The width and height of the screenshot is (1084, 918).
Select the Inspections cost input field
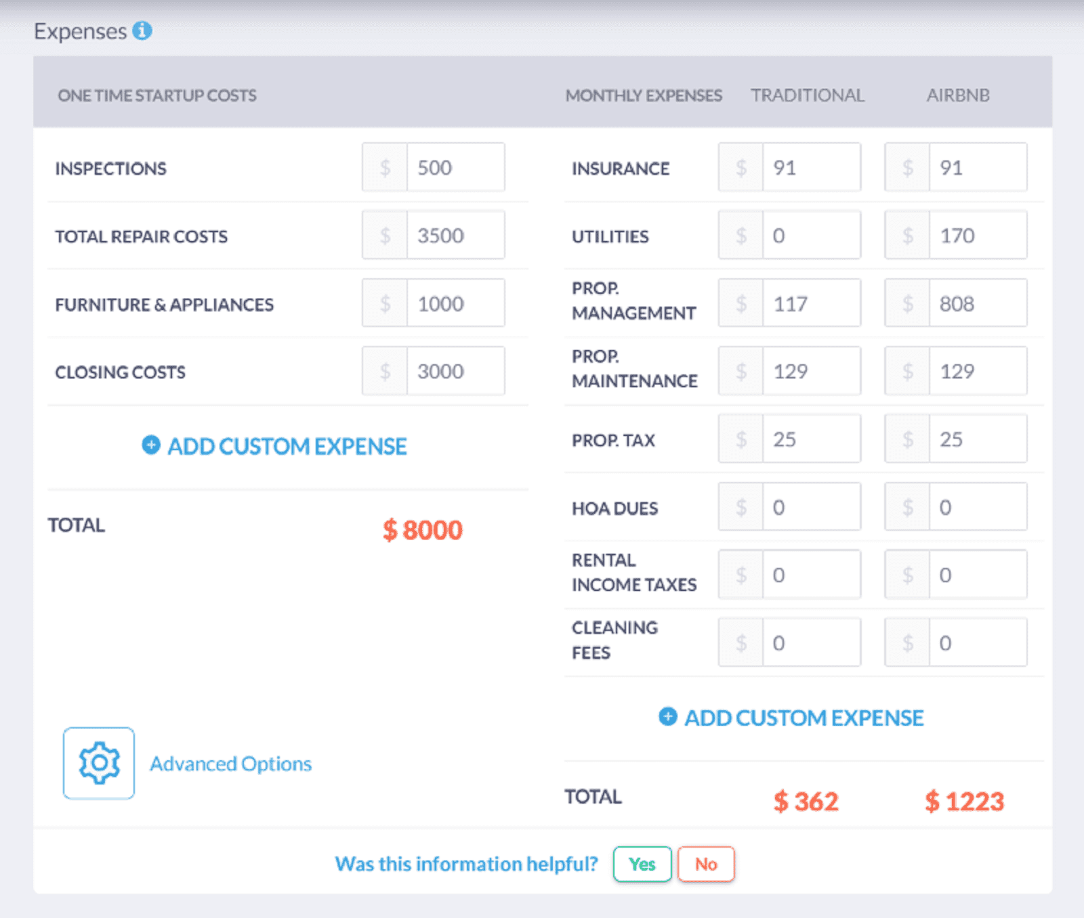(x=455, y=167)
